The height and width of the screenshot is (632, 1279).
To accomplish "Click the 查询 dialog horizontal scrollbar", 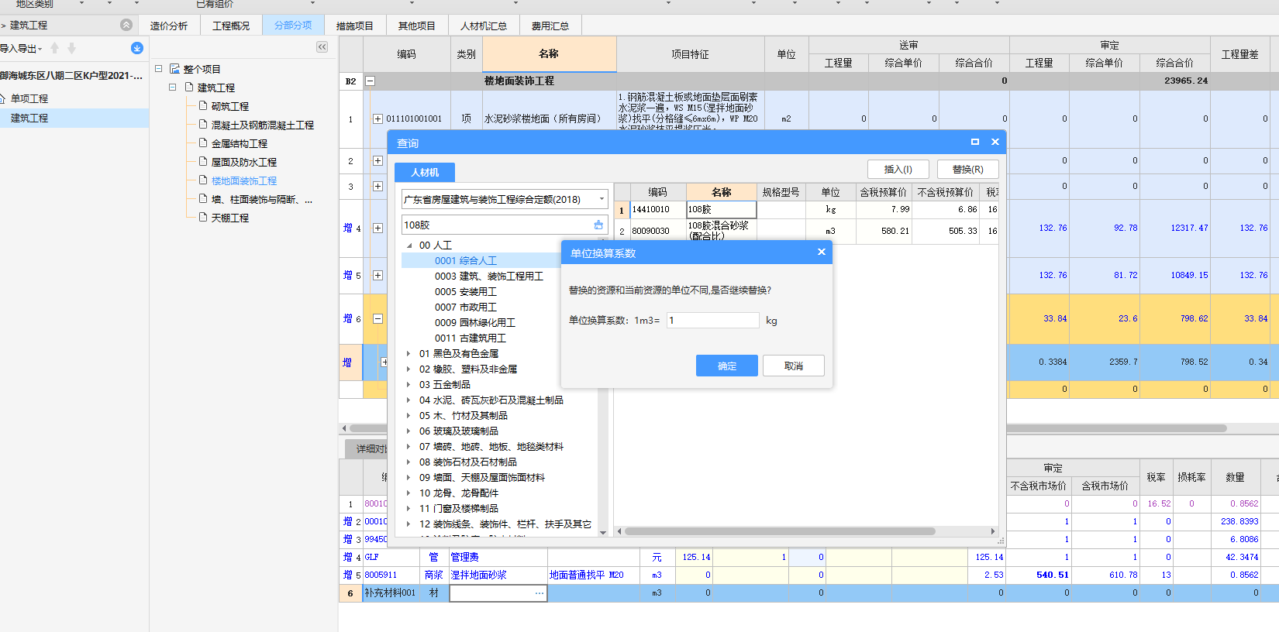I will point(780,531).
